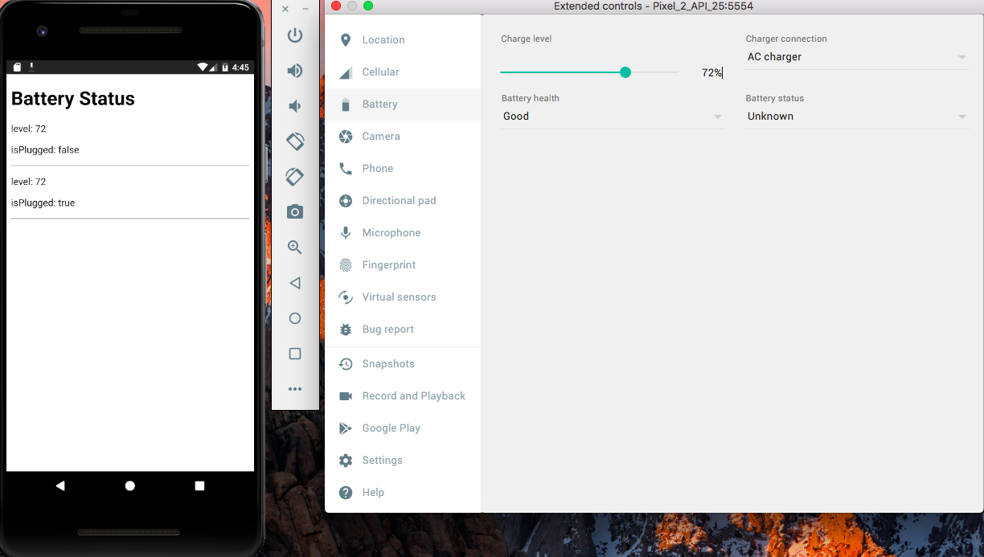Viewport: 984px width, 557px height.
Task: Open the Phone section
Action: click(403, 169)
